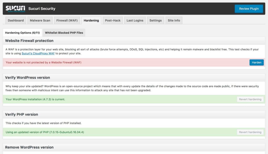This screenshot has height=154, width=268.
Task: Click the Sucuri logo in header
Action: (15, 9)
